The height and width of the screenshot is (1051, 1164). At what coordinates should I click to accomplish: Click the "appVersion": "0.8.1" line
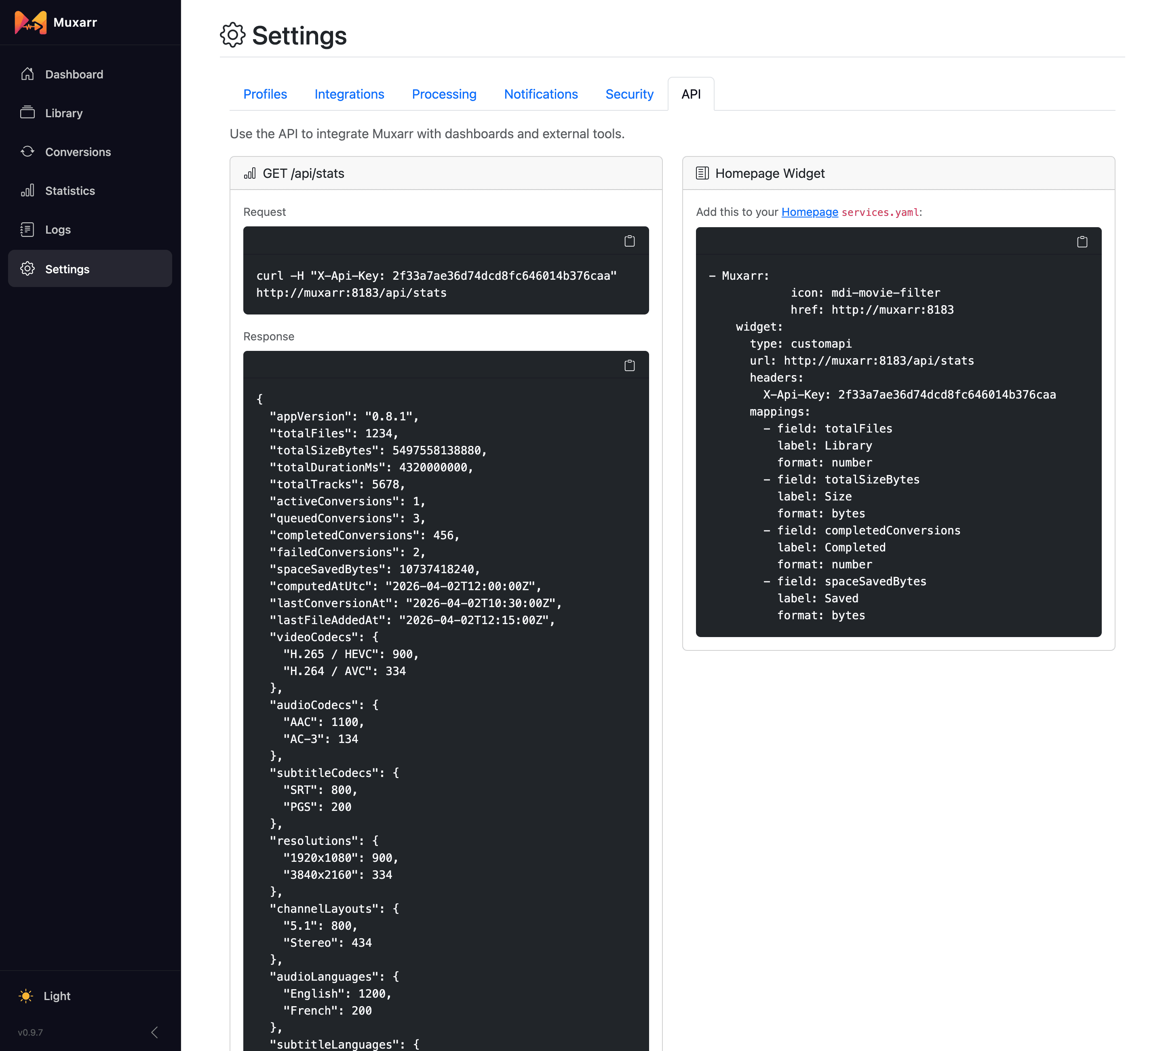click(x=344, y=416)
